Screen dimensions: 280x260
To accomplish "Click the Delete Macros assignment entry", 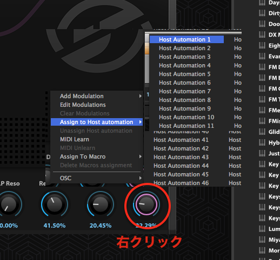I will pyautogui.click(x=96, y=165).
